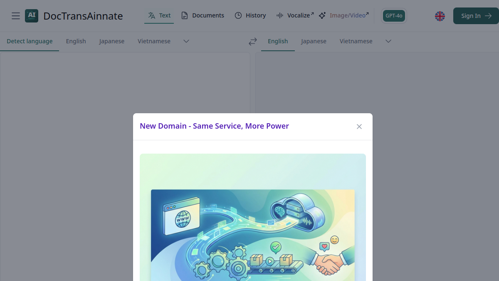
Task: Choose Vietnamese as source language
Action: click(154, 41)
